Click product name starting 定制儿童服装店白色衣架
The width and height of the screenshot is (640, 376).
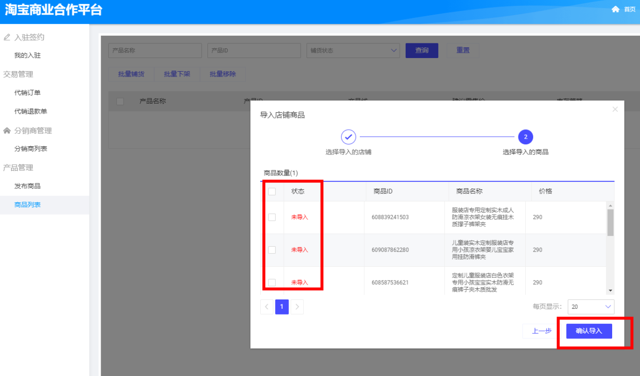click(483, 282)
